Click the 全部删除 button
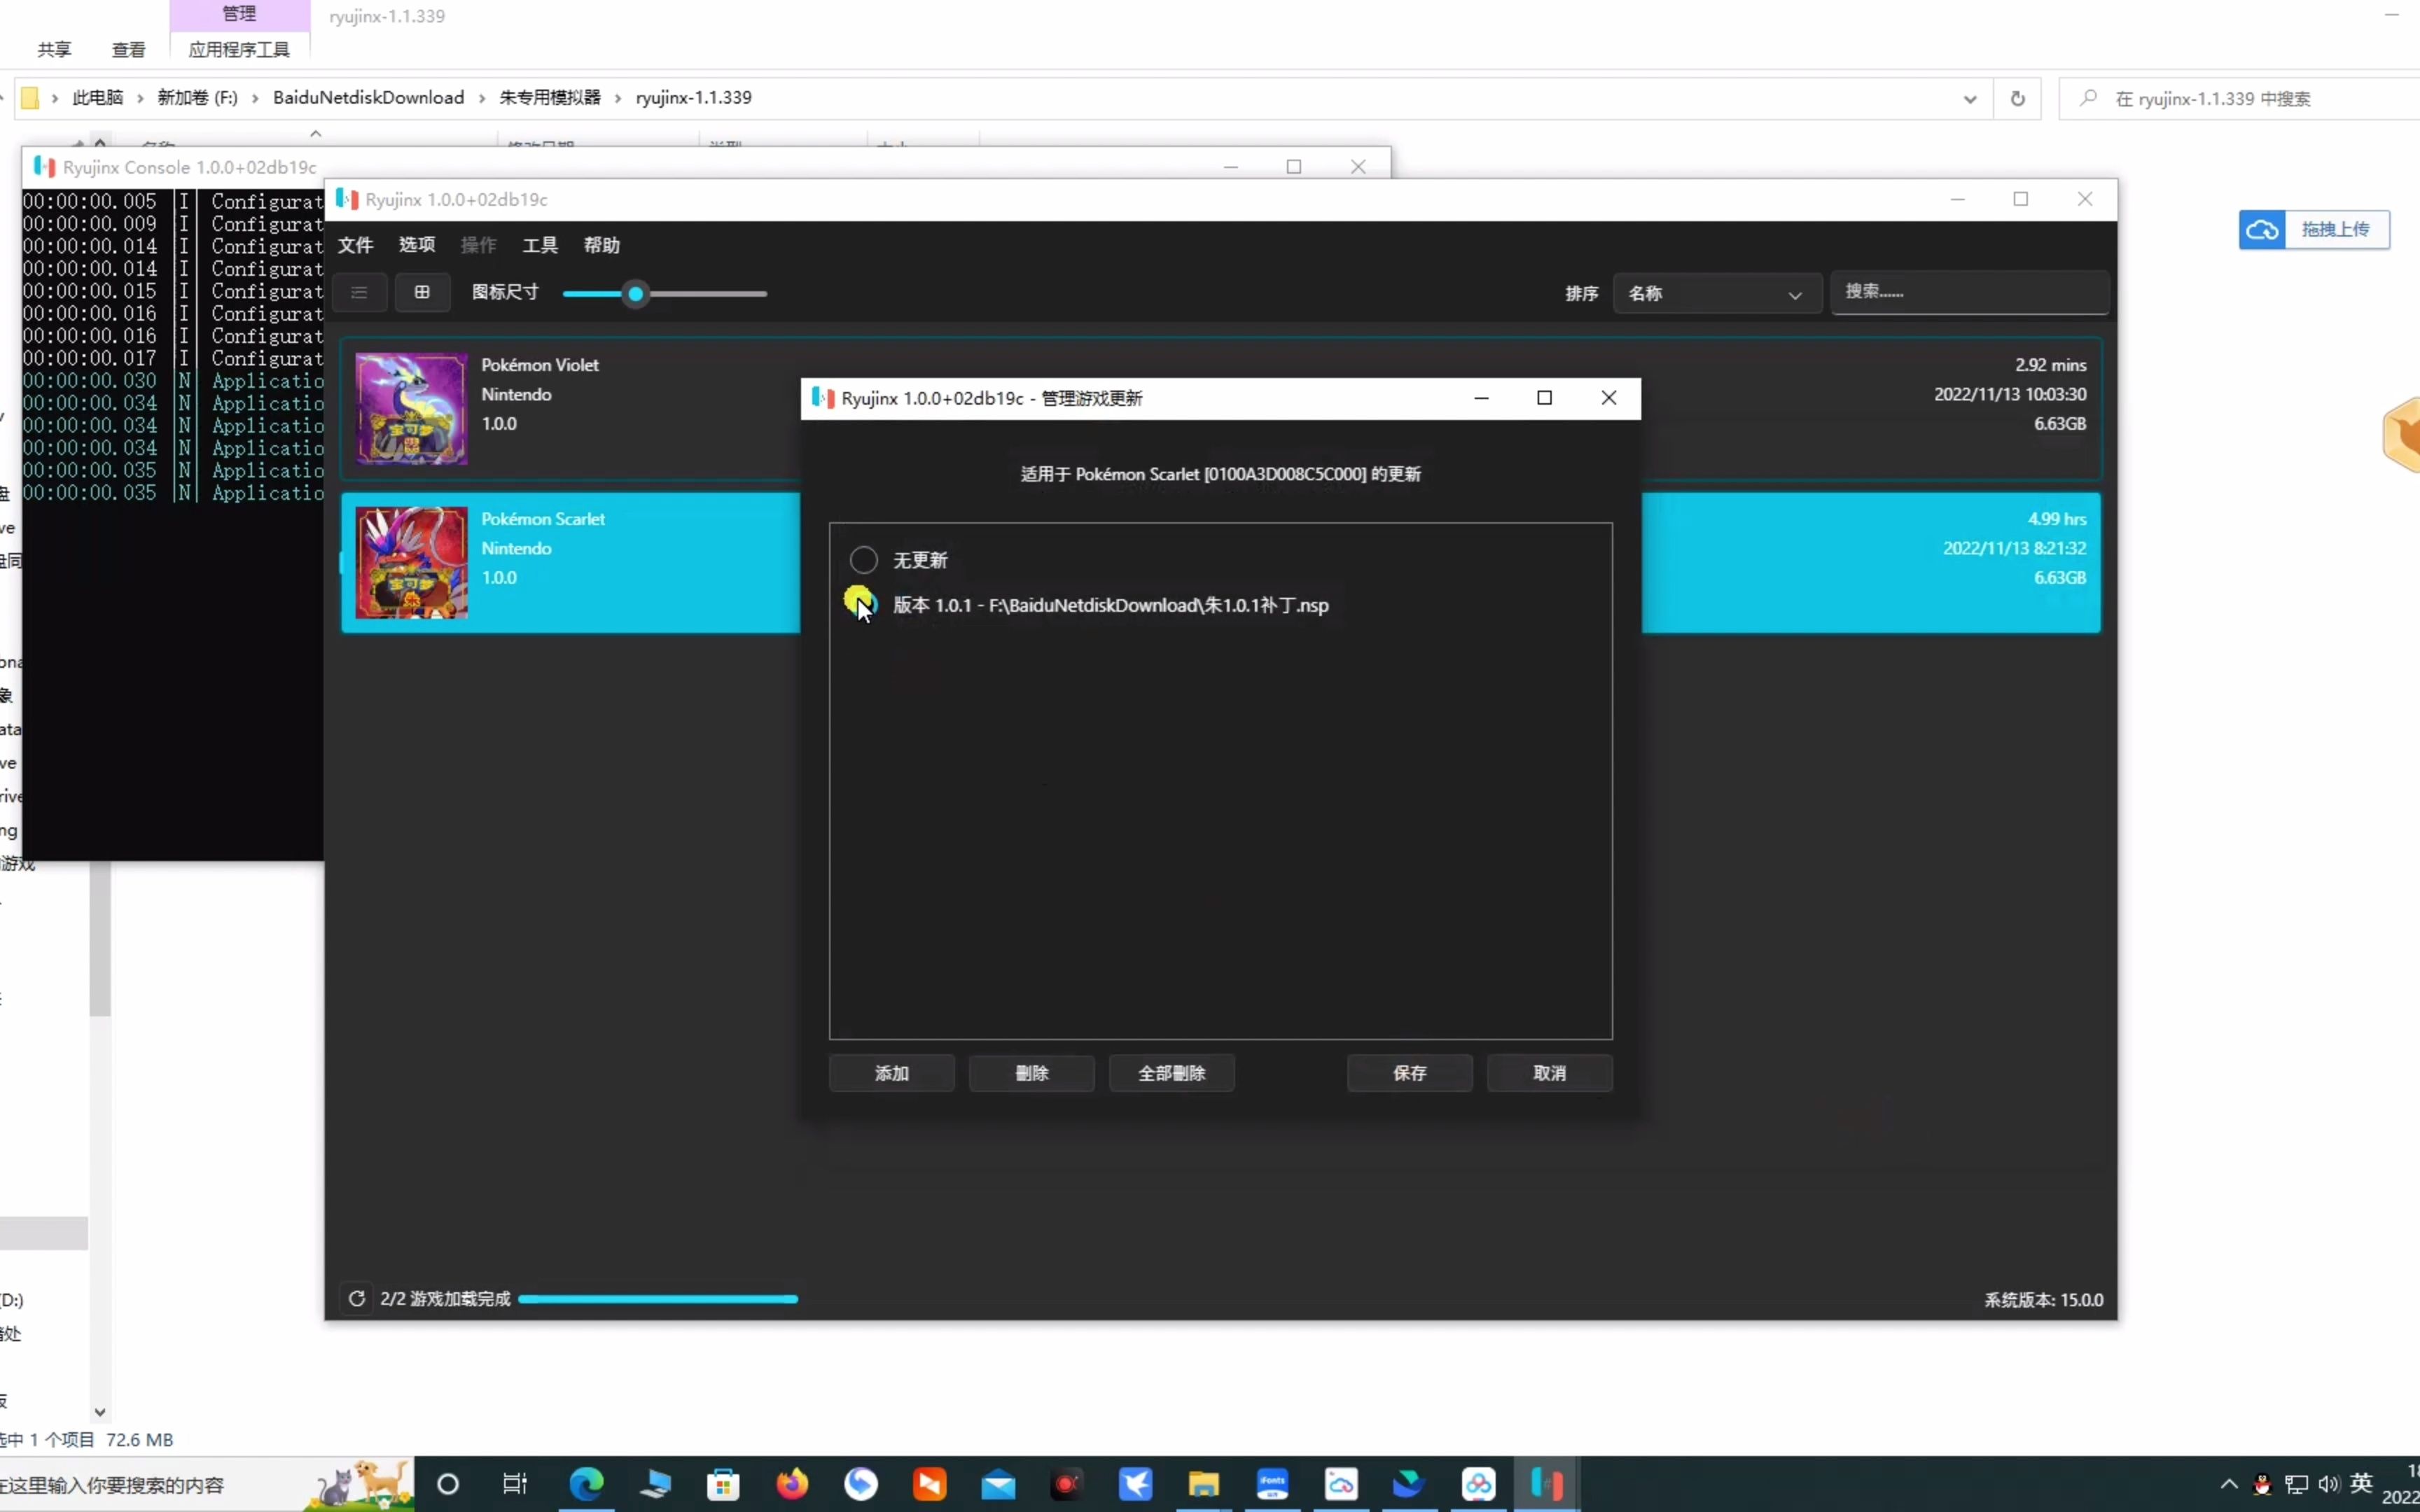The width and height of the screenshot is (2420, 1512). click(1171, 1073)
